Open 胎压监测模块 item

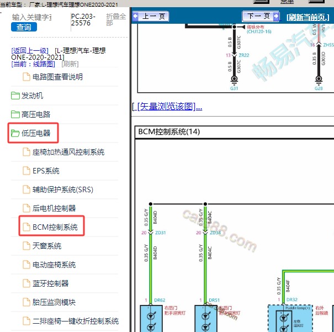tap(54, 302)
